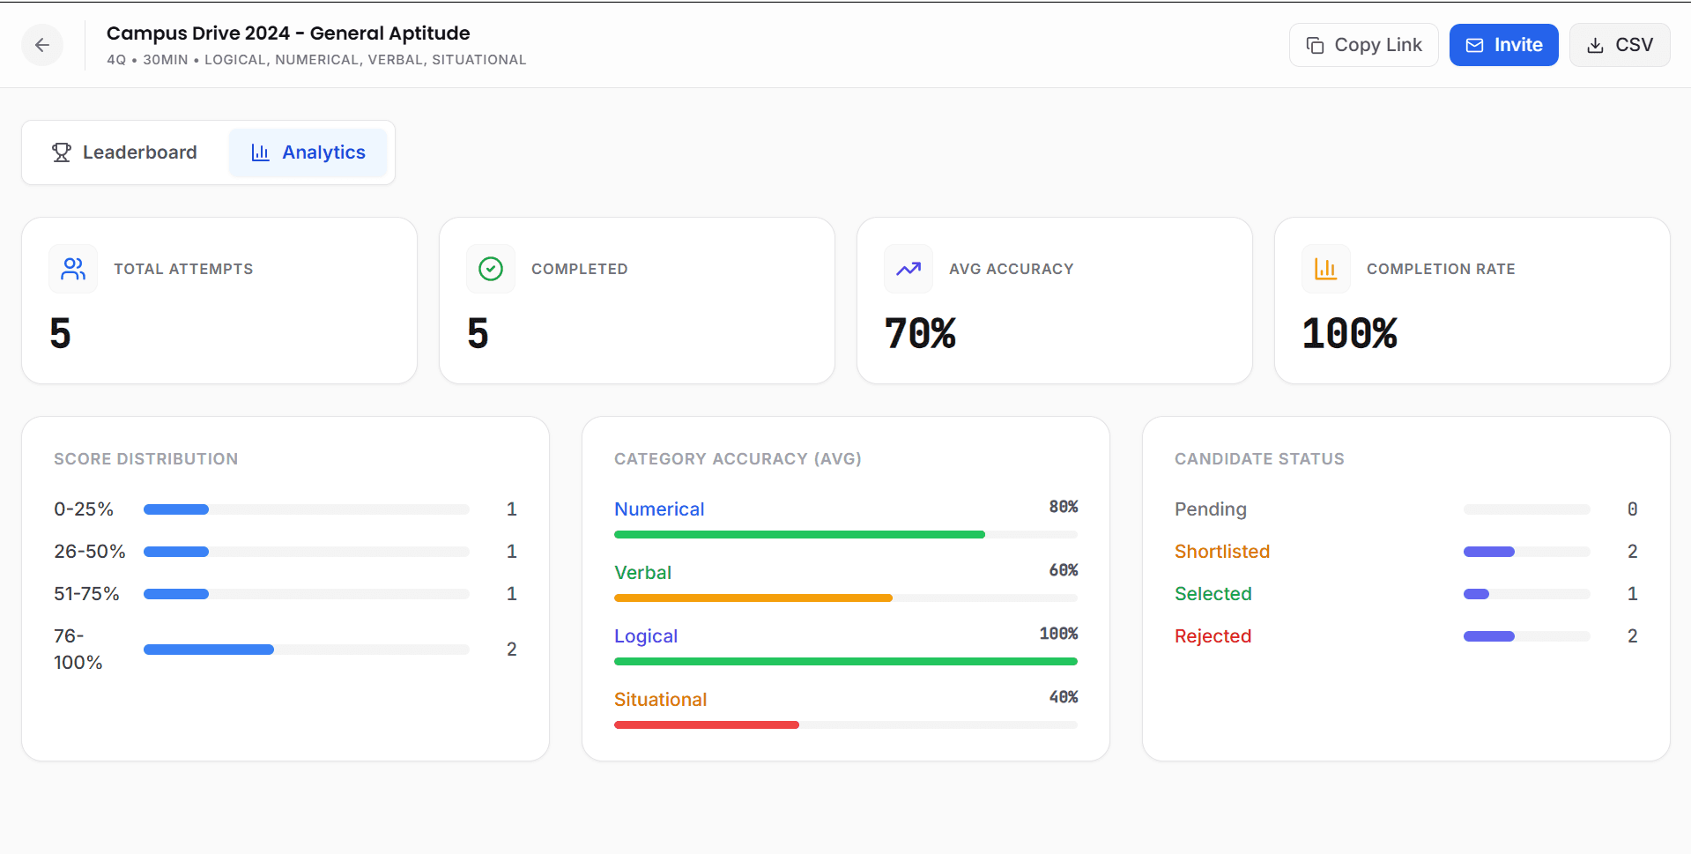Viewport: 1691px width, 854px height.
Task: Click the 51-75% range label
Action: click(x=86, y=594)
